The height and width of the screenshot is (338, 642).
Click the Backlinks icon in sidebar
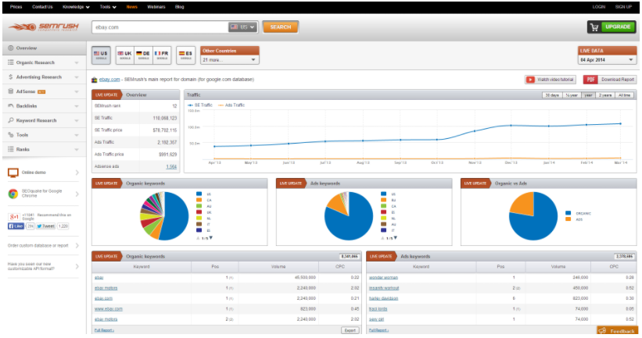click(11, 106)
